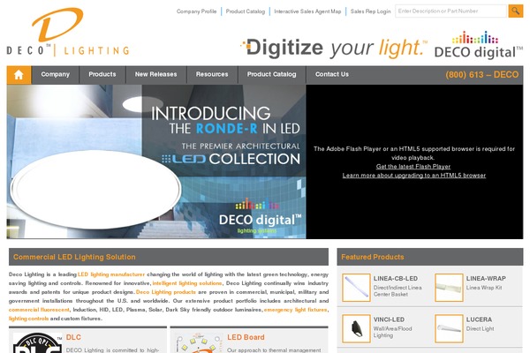Open the LINEA-WRAP product thumbnail
Image resolution: width=530 pixels, height=353 pixels.
click(449, 288)
